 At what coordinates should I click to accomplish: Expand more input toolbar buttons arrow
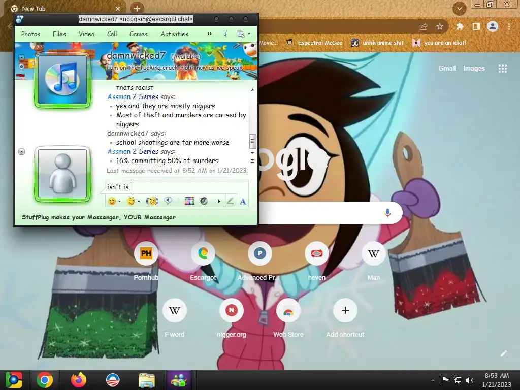219,201
